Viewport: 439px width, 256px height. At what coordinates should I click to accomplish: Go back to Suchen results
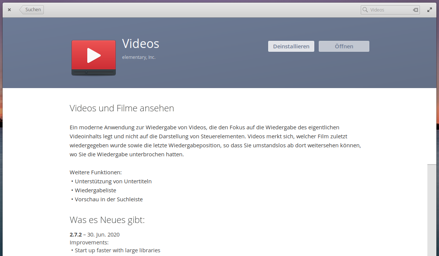point(32,10)
